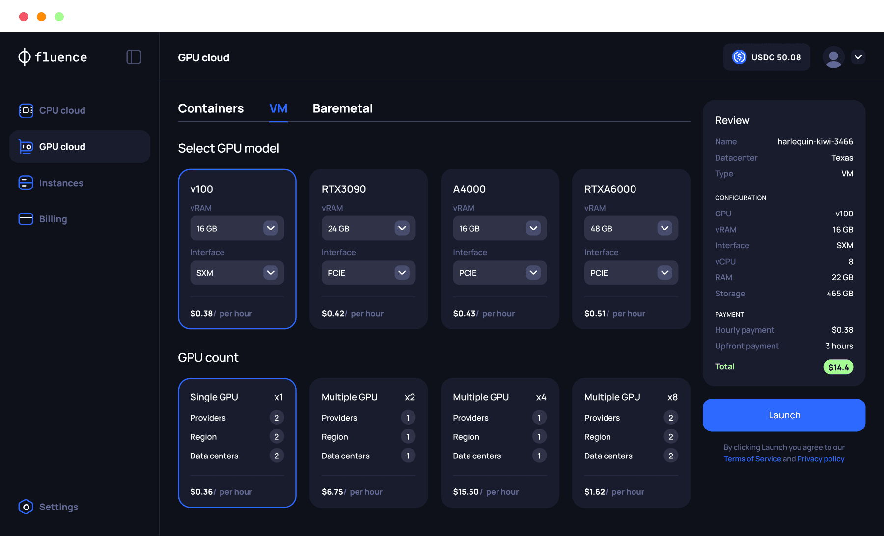
Task: Click the Texas datacenter value
Action: coord(842,158)
